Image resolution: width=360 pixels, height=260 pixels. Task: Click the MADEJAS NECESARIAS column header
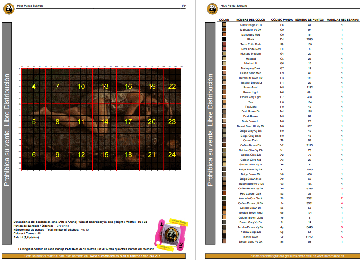tap(343, 20)
